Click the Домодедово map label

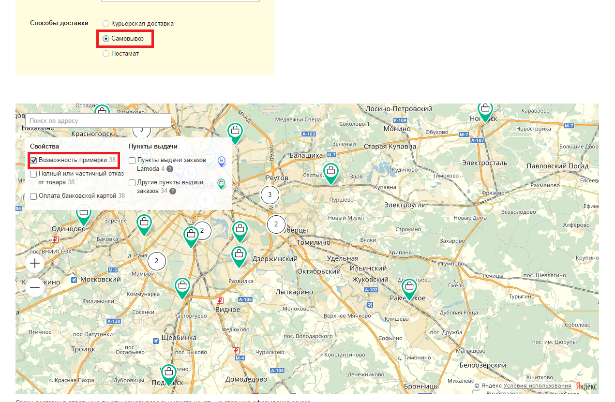pos(246,379)
